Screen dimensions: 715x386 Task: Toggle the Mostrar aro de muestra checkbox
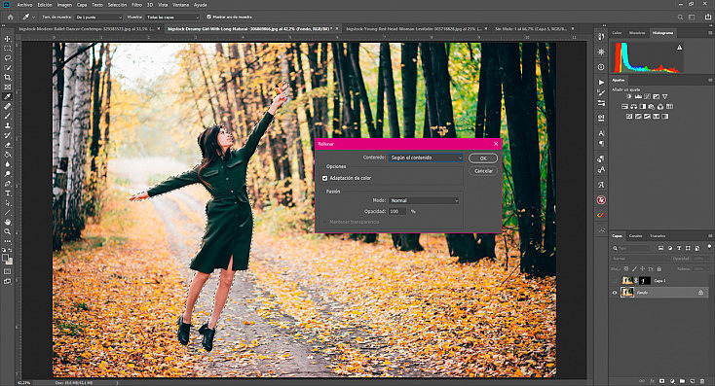(208, 18)
